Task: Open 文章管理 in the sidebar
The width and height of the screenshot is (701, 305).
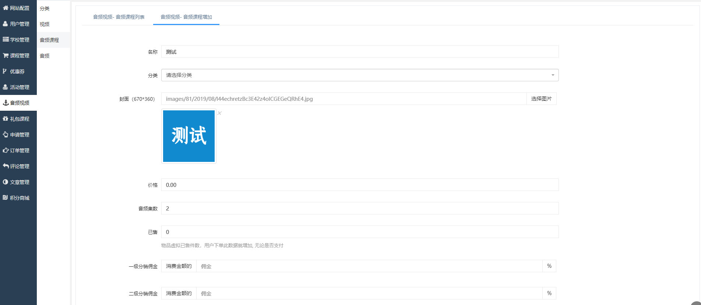Action: click(x=18, y=182)
